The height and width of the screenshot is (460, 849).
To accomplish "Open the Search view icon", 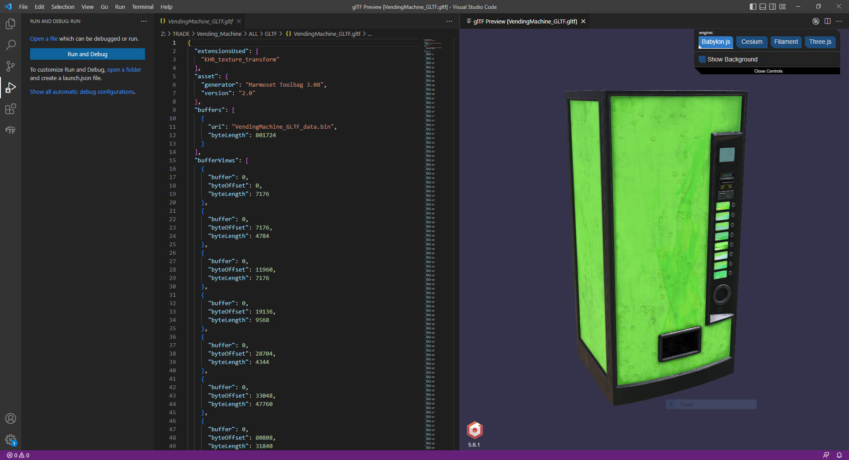I will pos(11,45).
